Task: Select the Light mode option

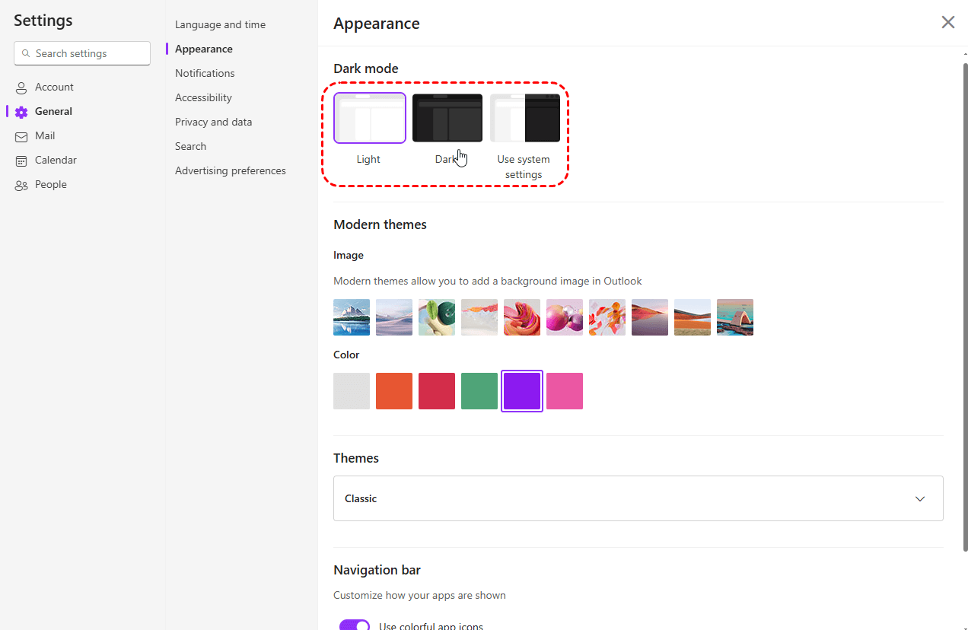Action: [370, 118]
